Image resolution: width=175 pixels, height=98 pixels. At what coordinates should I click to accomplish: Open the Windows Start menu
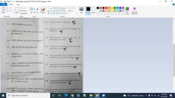pyautogui.click(x=3, y=96)
